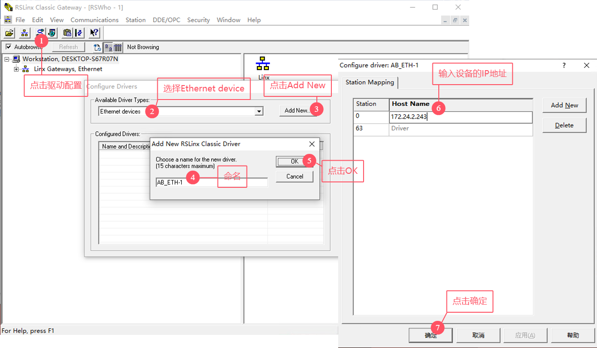The height and width of the screenshot is (348, 597).
Task: Open the Security menu
Action: [199, 20]
